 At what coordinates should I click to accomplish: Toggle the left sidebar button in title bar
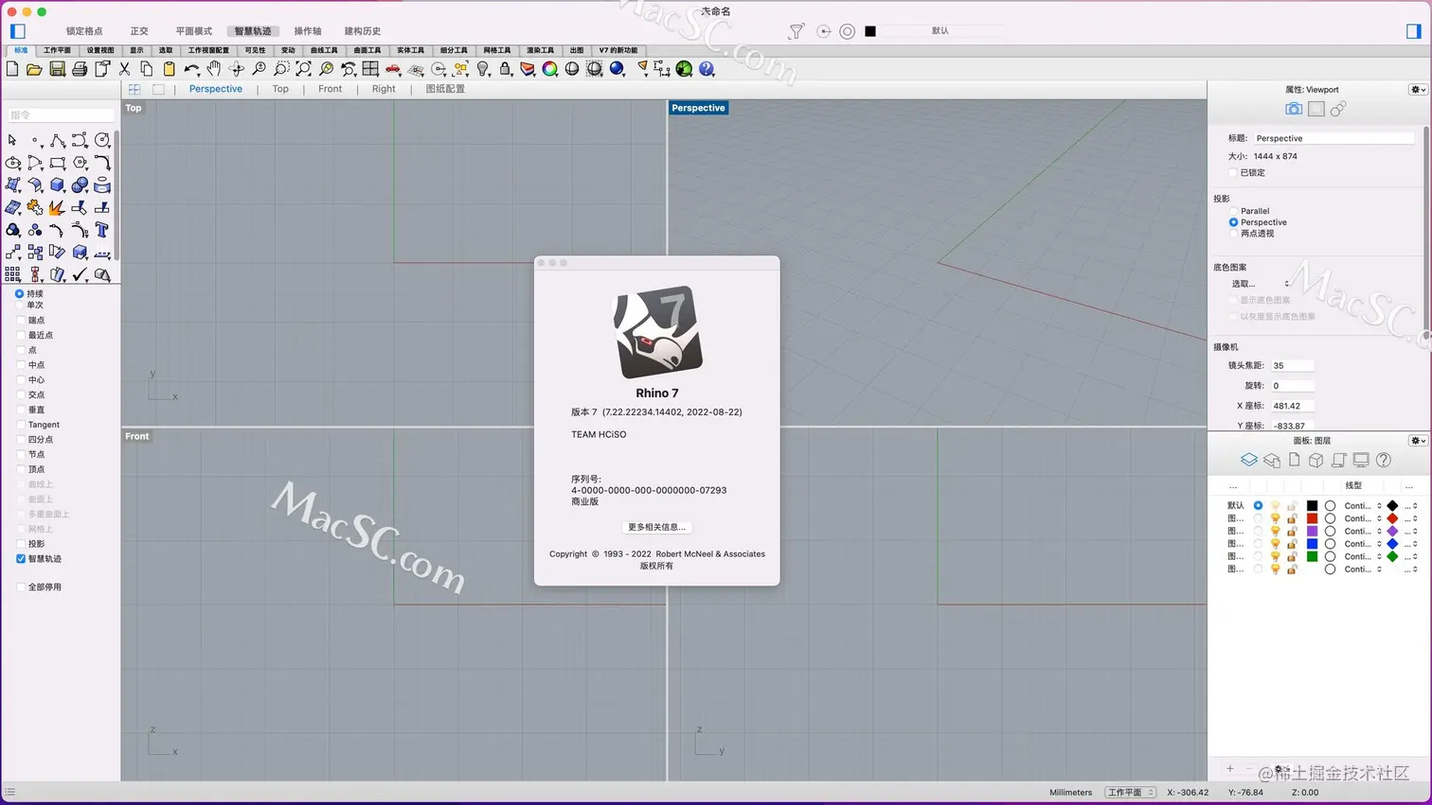click(18, 31)
